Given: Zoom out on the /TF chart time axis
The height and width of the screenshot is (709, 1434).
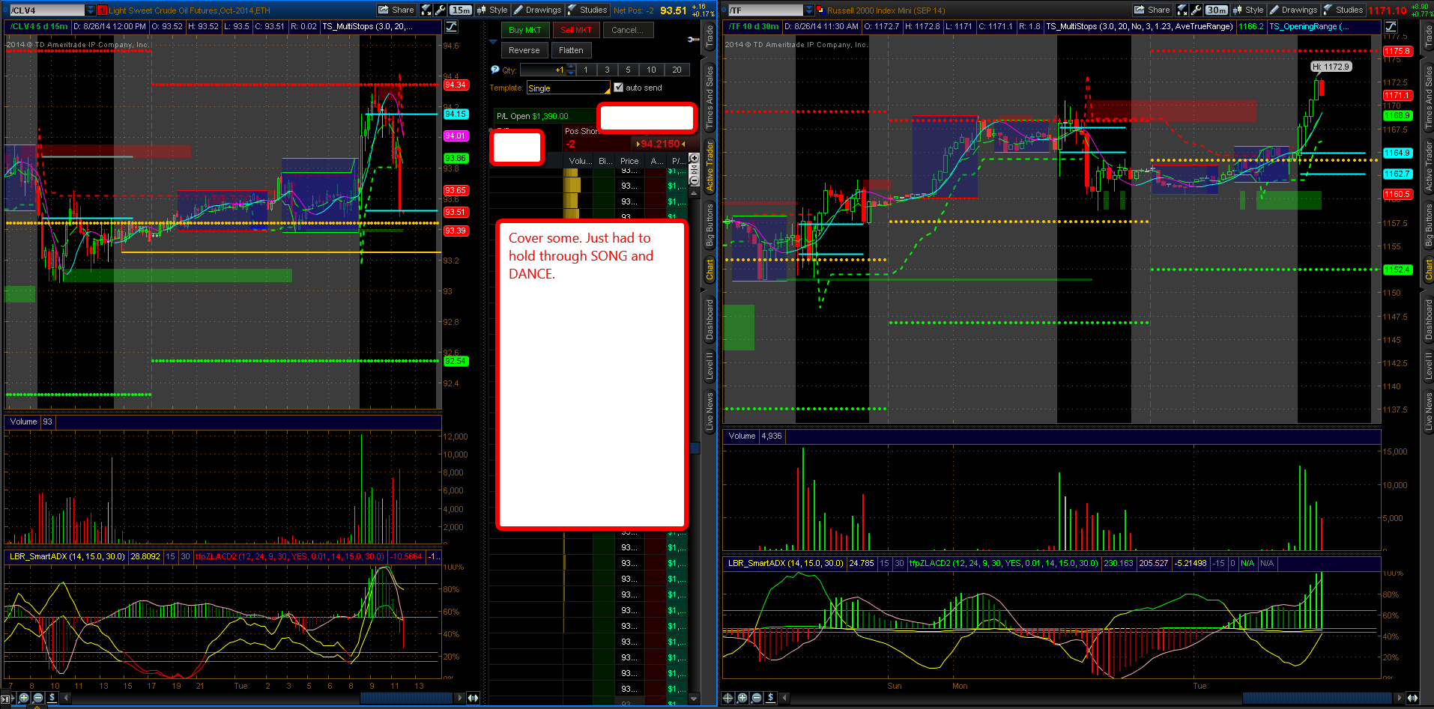Looking at the screenshot, I should [756, 698].
